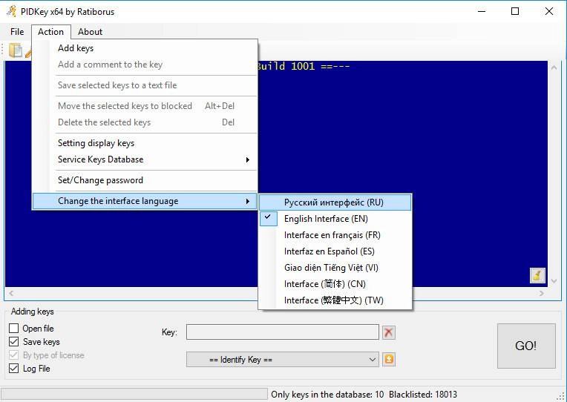Click 'Only keys in the database: 10' status text

pos(327,395)
